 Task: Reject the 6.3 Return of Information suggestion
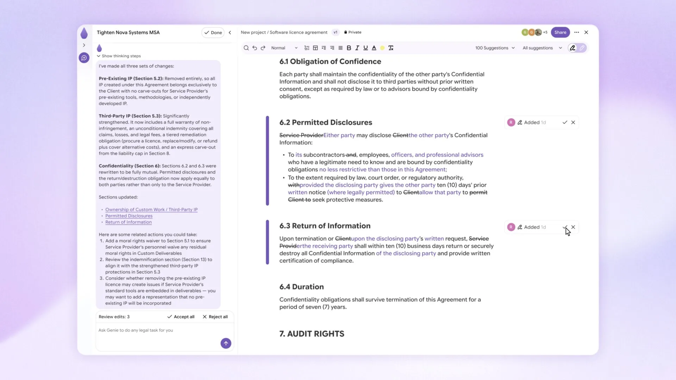(573, 227)
